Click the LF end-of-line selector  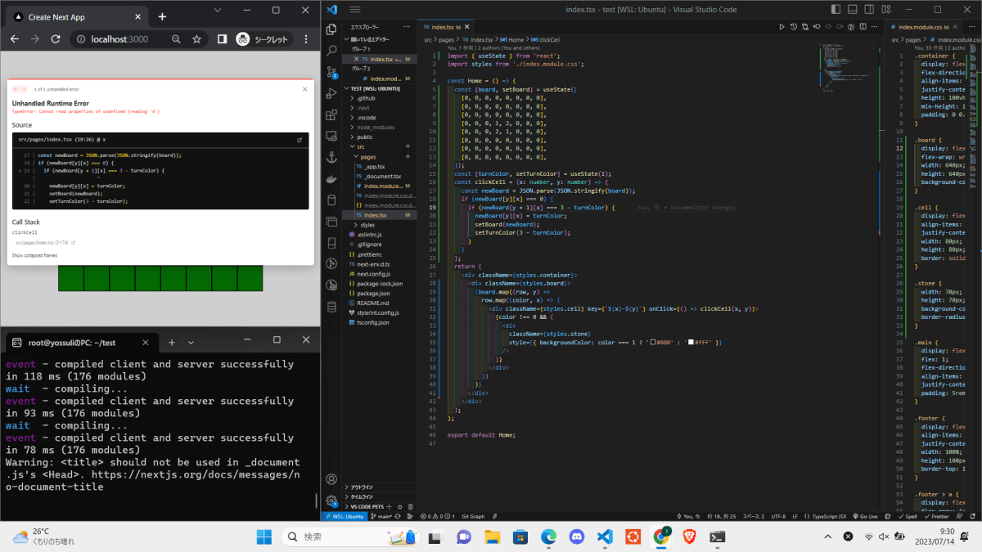pos(795,517)
